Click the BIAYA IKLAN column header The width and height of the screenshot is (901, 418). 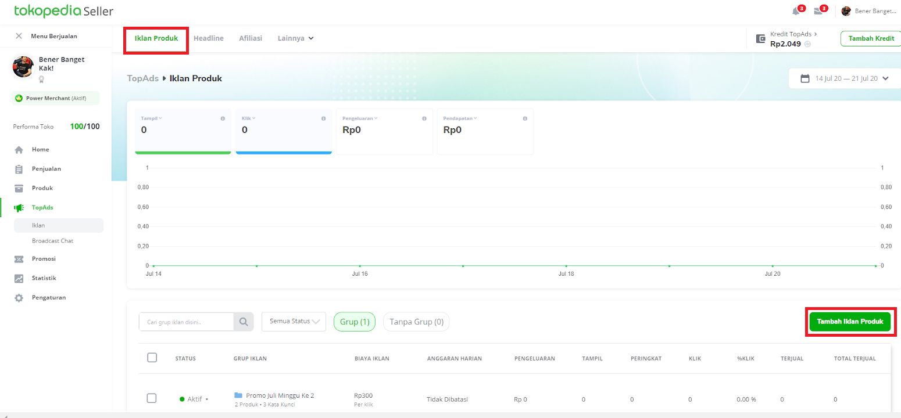click(372, 358)
